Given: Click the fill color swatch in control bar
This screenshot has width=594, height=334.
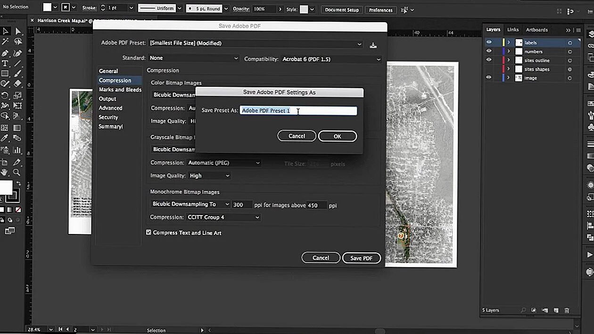Looking at the screenshot, I should (x=47, y=8).
